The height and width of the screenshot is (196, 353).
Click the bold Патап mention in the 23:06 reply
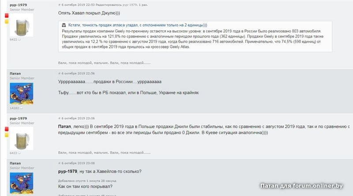tap(64, 127)
